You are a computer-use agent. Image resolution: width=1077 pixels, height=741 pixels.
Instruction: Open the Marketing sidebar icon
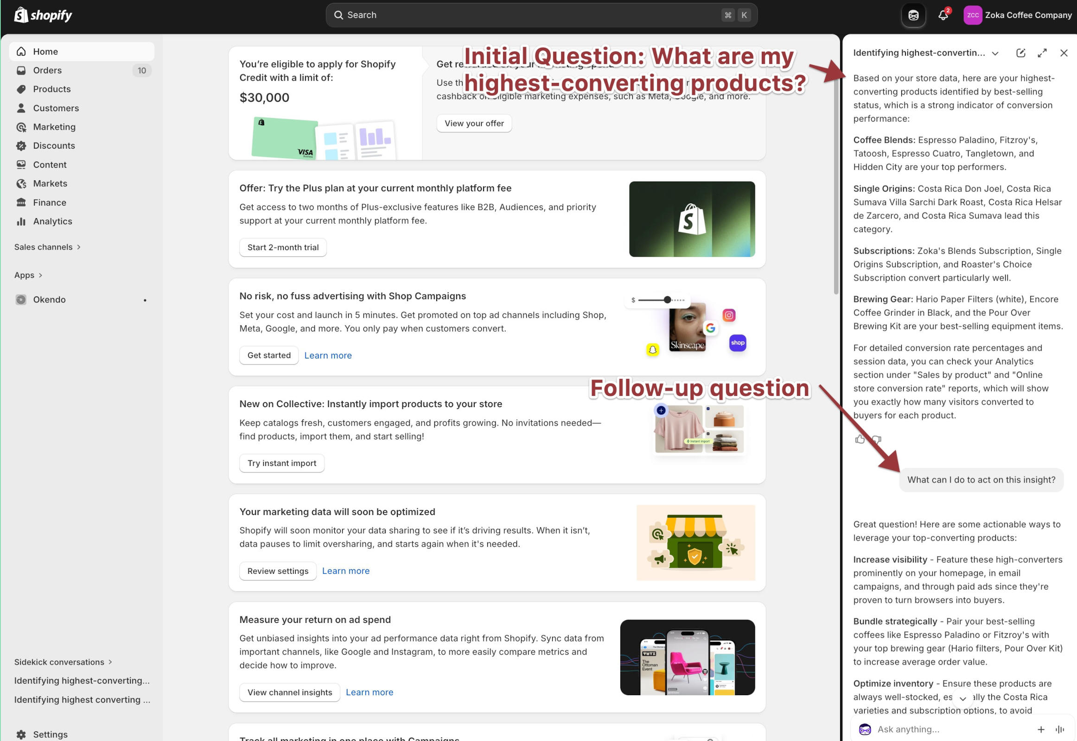(21, 127)
